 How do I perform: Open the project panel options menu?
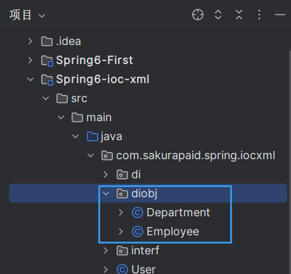tap(259, 15)
